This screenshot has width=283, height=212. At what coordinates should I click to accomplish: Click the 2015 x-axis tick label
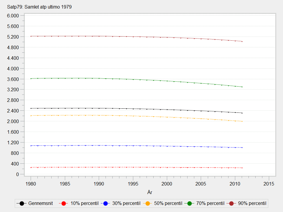click(269, 184)
